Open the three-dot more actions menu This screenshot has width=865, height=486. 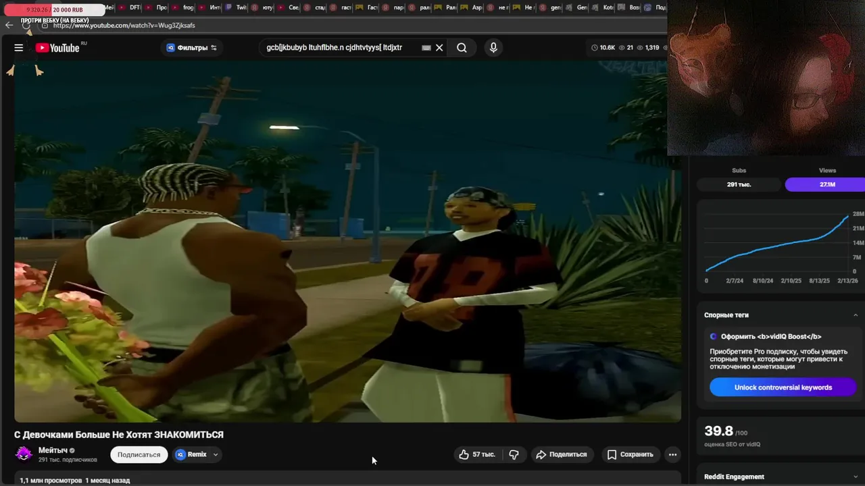coord(672,454)
